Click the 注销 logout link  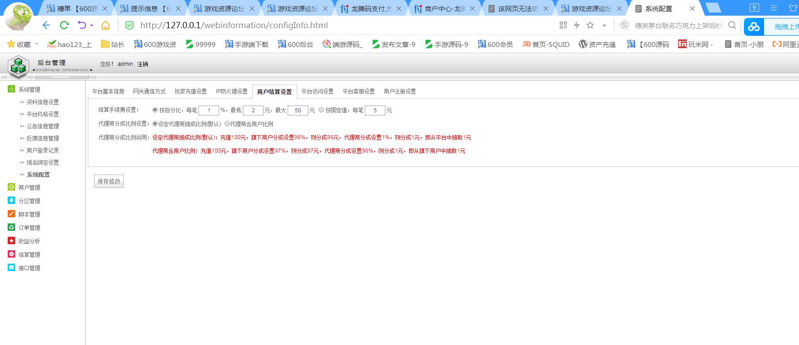point(143,64)
